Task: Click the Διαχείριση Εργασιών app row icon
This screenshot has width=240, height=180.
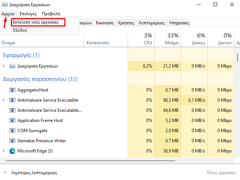Action: click(x=12, y=66)
